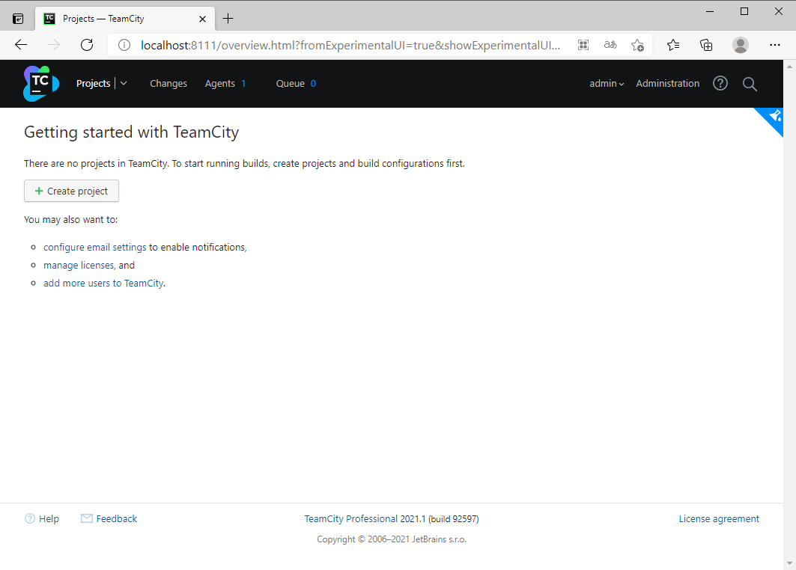Open a new browser tab

[x=228, y=19]
